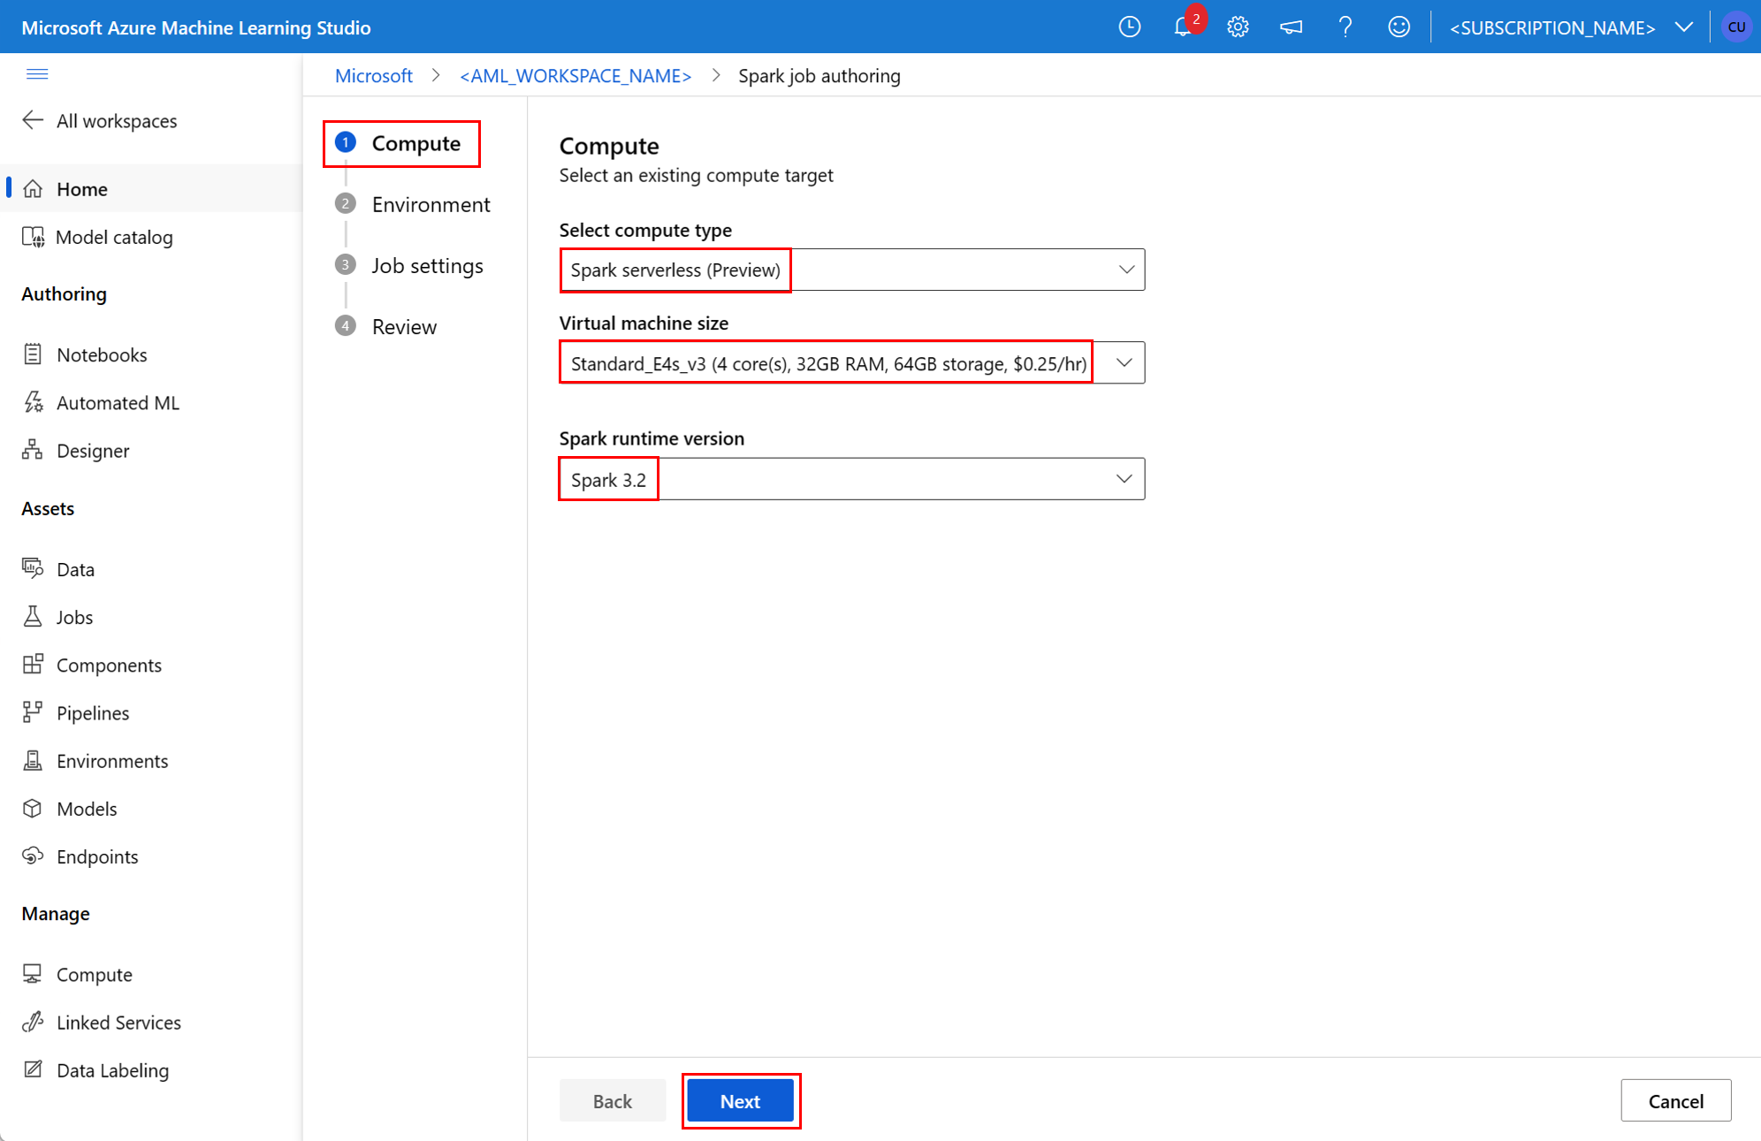Screen dimensions: 1761x1141
Task: Select the Review step
Action: pyautogui.click(x=401, y=326)
